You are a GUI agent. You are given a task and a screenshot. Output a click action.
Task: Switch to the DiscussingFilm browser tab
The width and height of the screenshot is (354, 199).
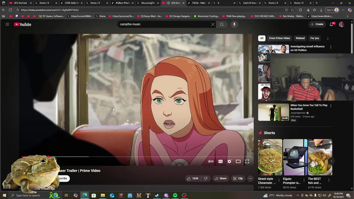point(148,3)
